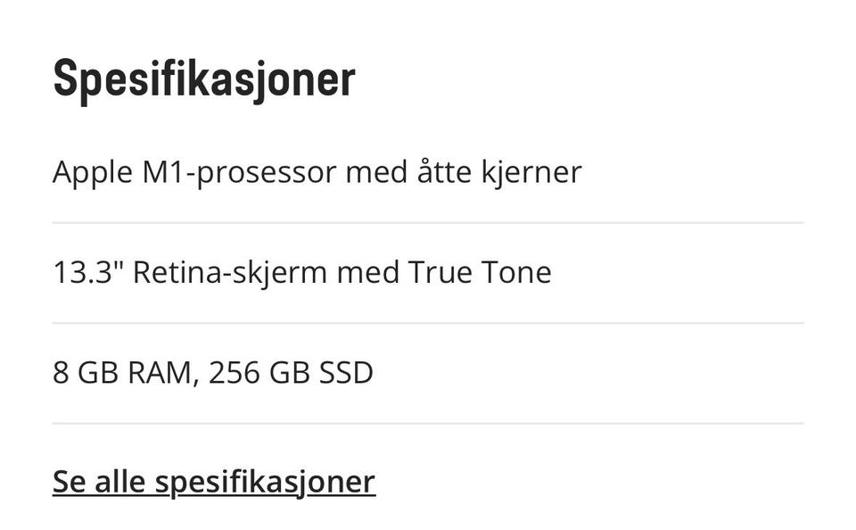Click the divider line below Retina-skjerm row
856x530 pixels.
coord(428,322)
